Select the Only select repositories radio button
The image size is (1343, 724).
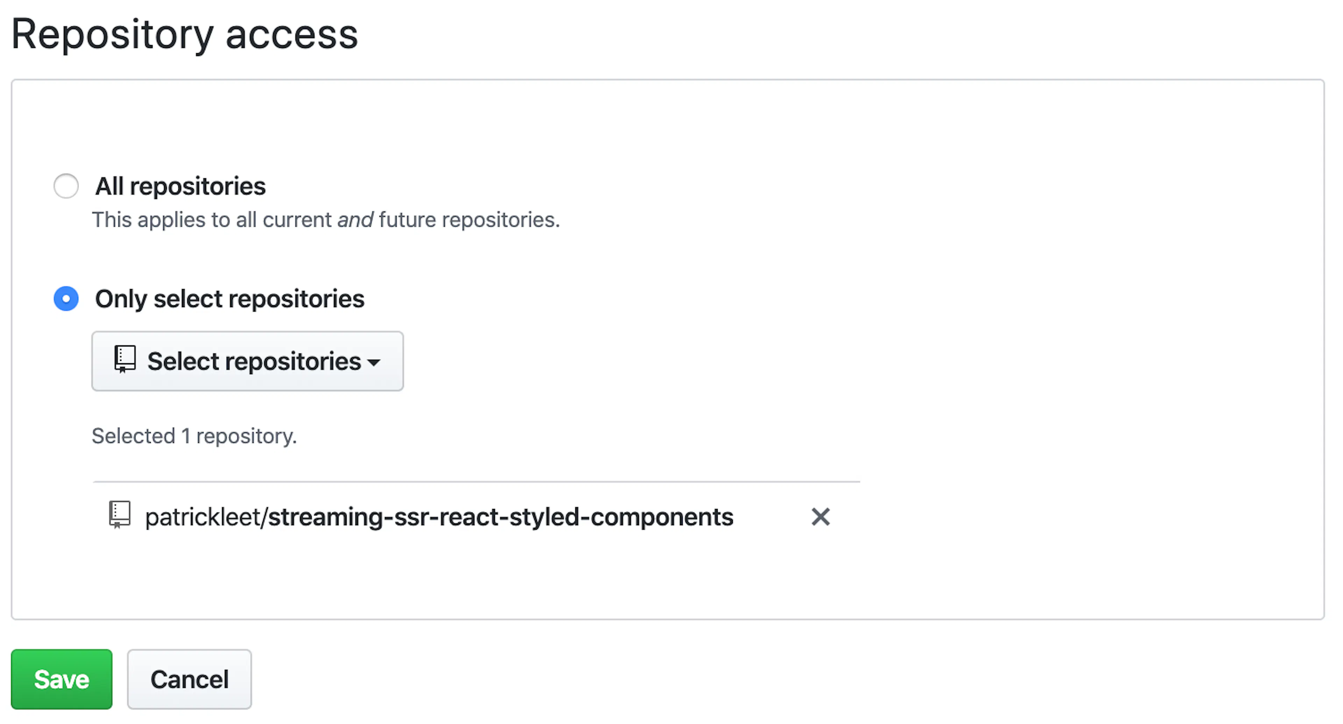(x=66, y=299)
